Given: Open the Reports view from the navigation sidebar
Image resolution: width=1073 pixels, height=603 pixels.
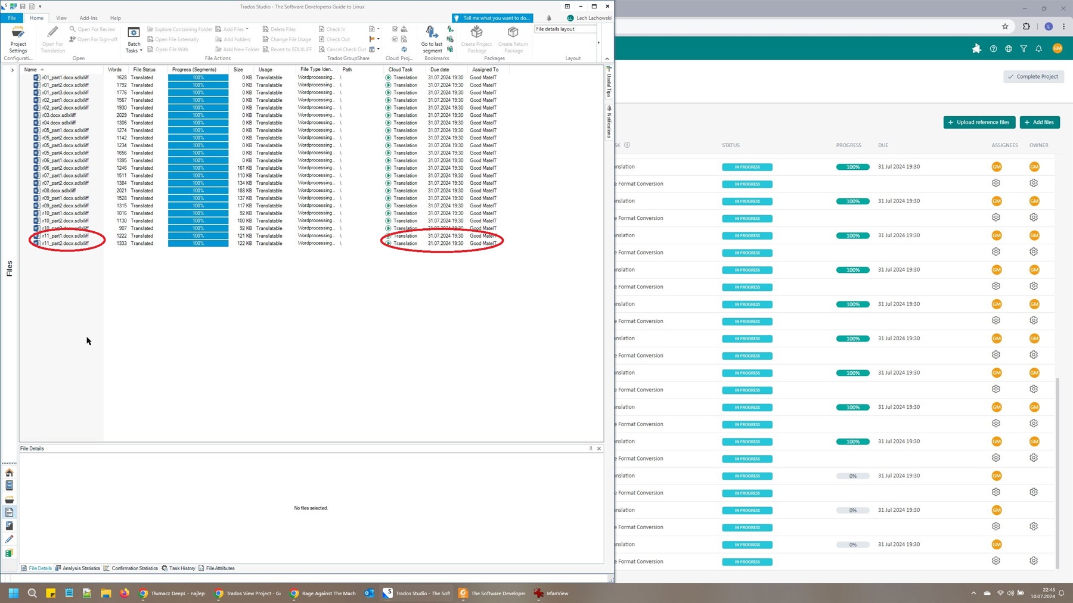Looking at the screenshot, I should pyautogui.click(x=9, y=526).
